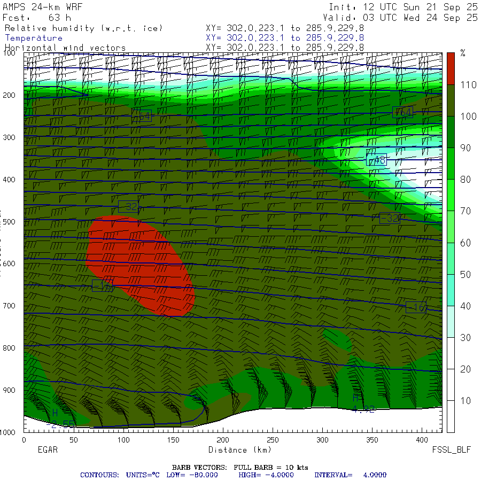Image resolution: width=481 pixels, height=481 pixels.
Task: Select the green 80–90 color bar segment
Action: click(x=451, y=164)
